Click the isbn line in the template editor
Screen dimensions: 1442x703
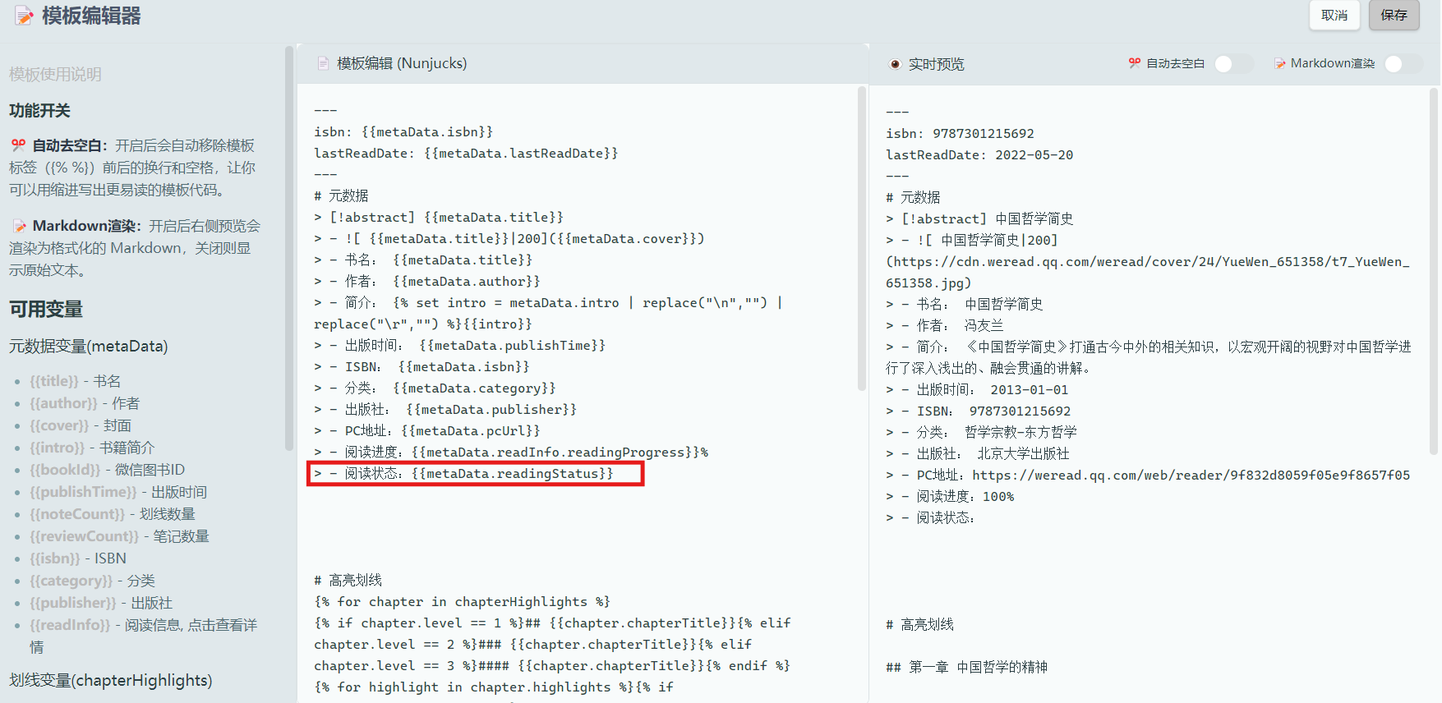403,132
